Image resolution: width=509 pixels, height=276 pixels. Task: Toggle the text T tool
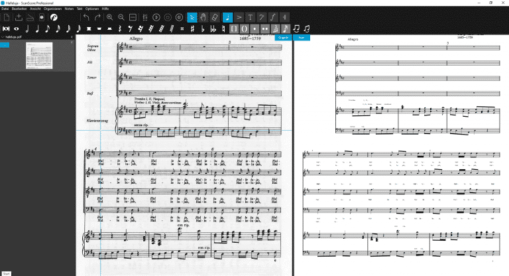click(251, 17)
